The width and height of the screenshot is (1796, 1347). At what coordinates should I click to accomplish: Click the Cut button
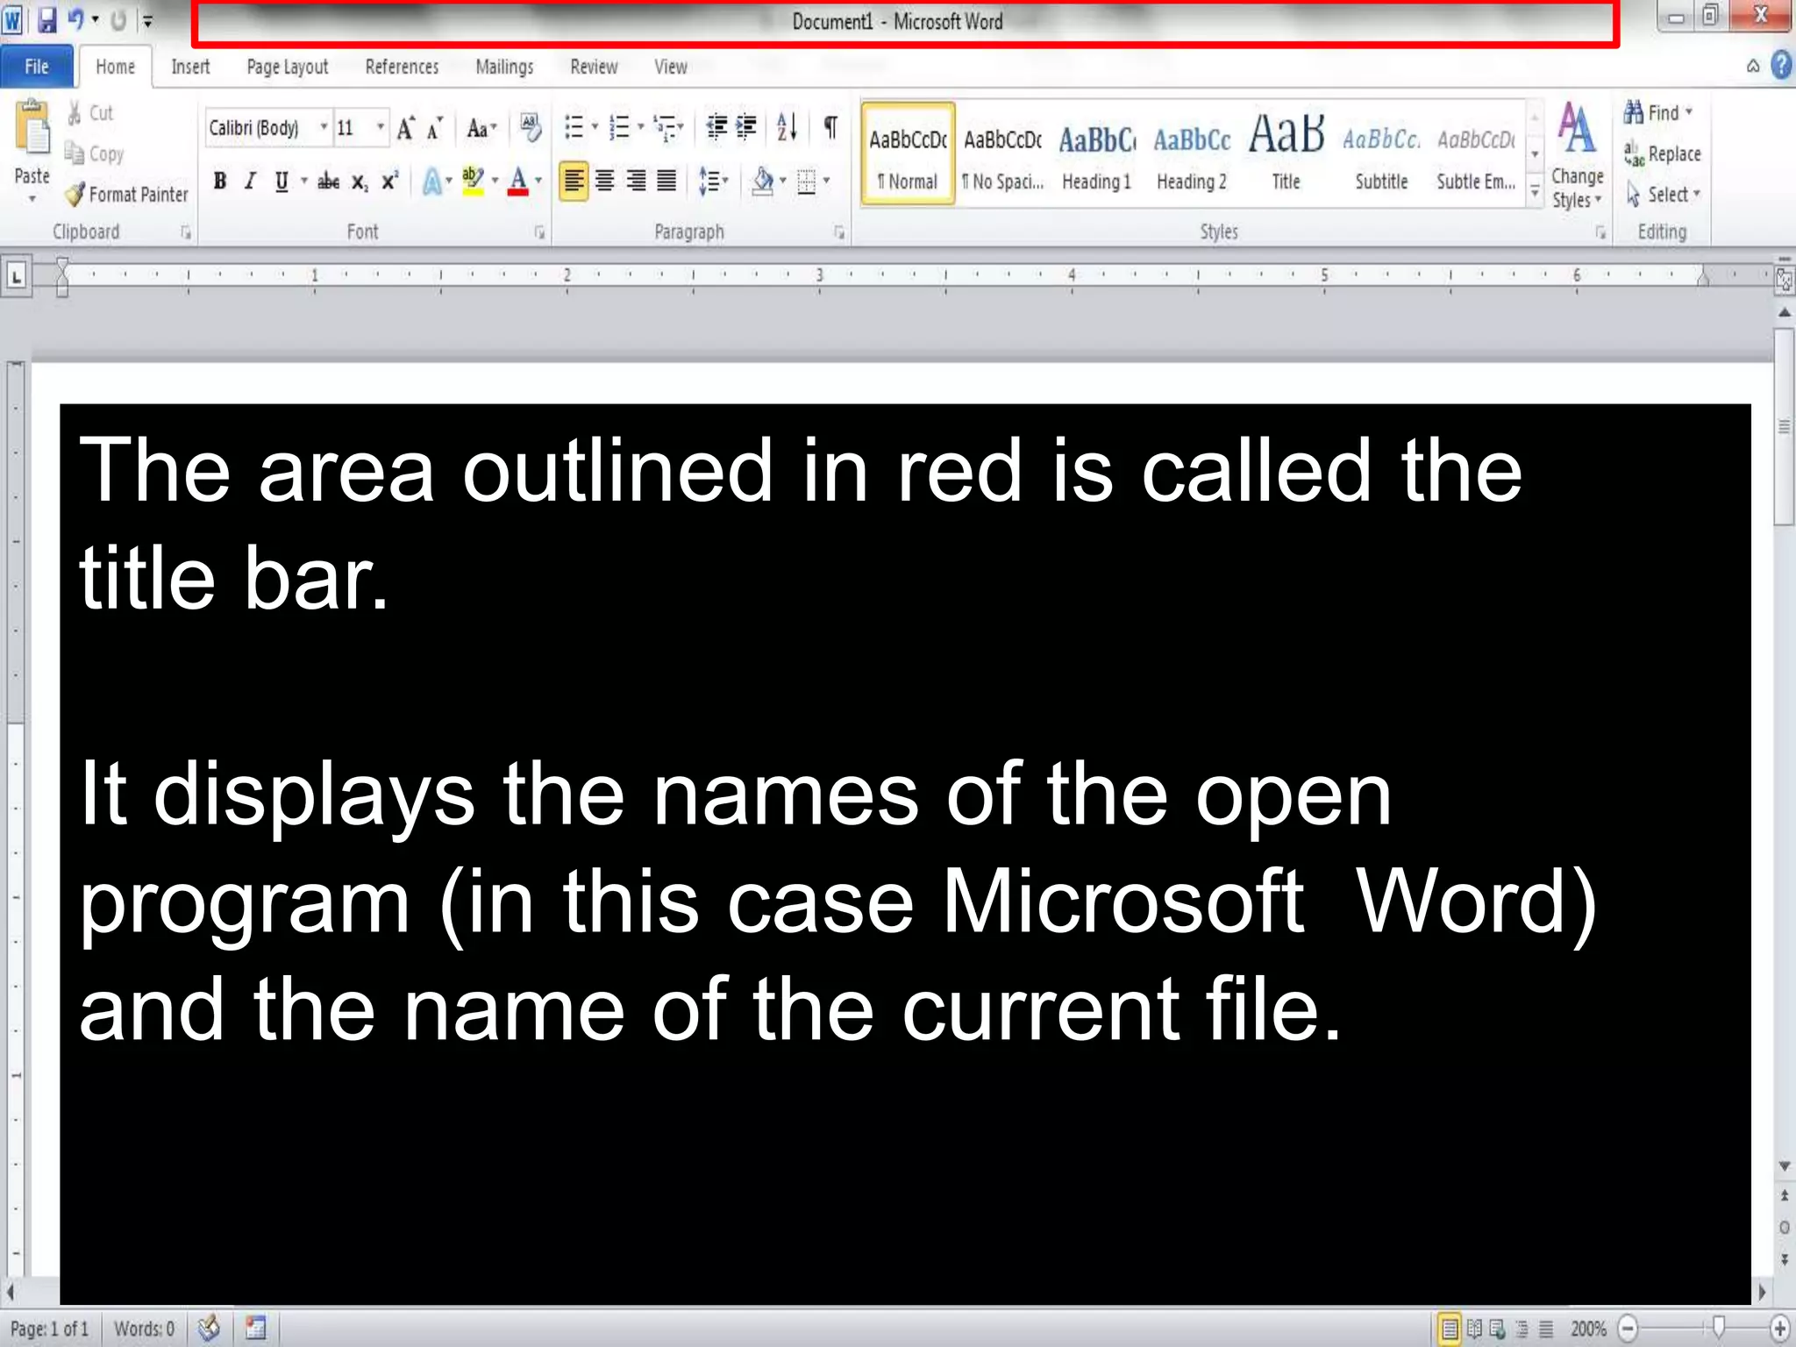click(91, 113)
